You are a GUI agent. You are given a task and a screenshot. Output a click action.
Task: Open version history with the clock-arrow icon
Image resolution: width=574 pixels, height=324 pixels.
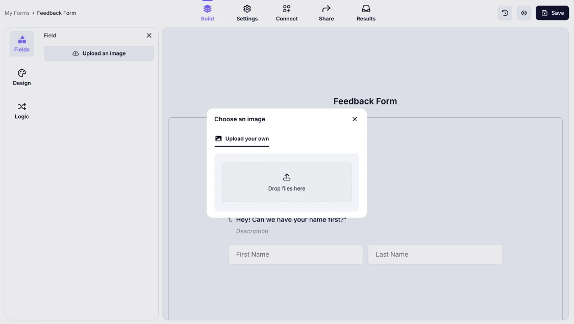tap(505, 13)
